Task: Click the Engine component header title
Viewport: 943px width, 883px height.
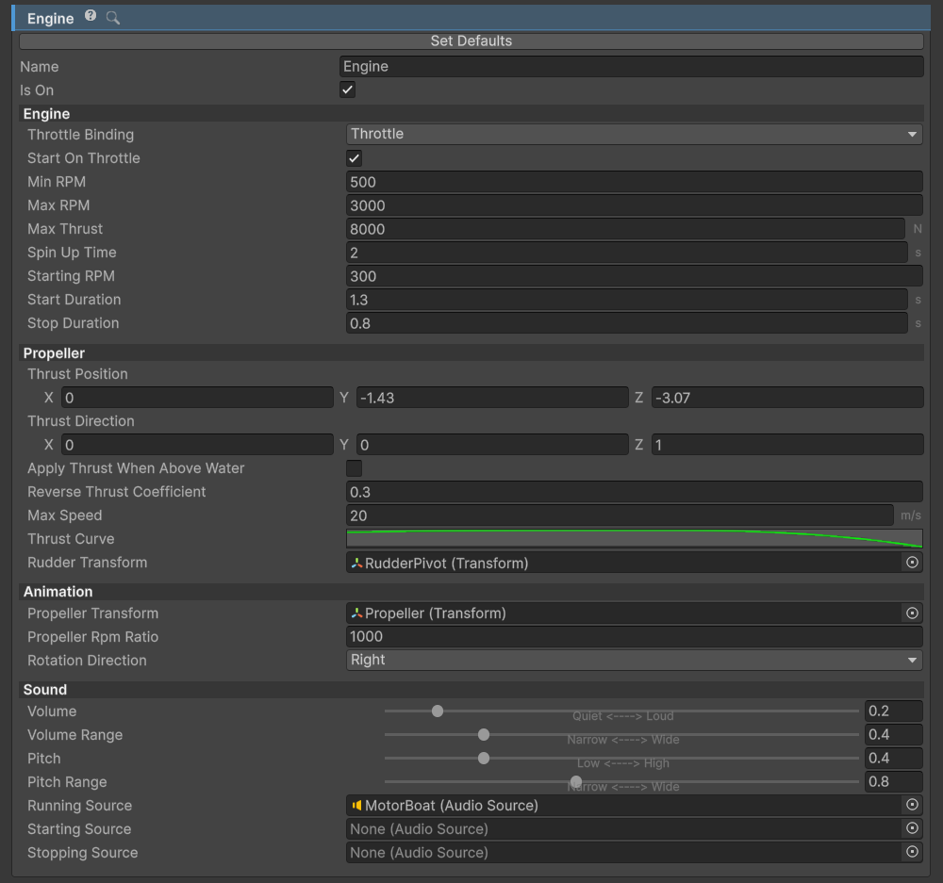Action: [51, 19]
